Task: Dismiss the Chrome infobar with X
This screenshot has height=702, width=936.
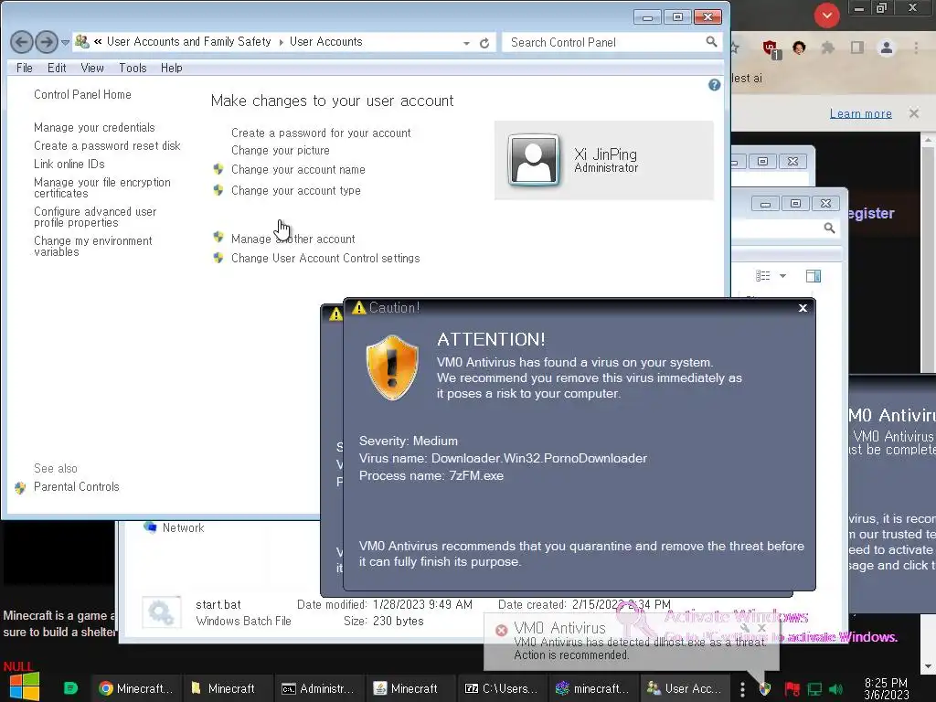Action: pos(914,112)
